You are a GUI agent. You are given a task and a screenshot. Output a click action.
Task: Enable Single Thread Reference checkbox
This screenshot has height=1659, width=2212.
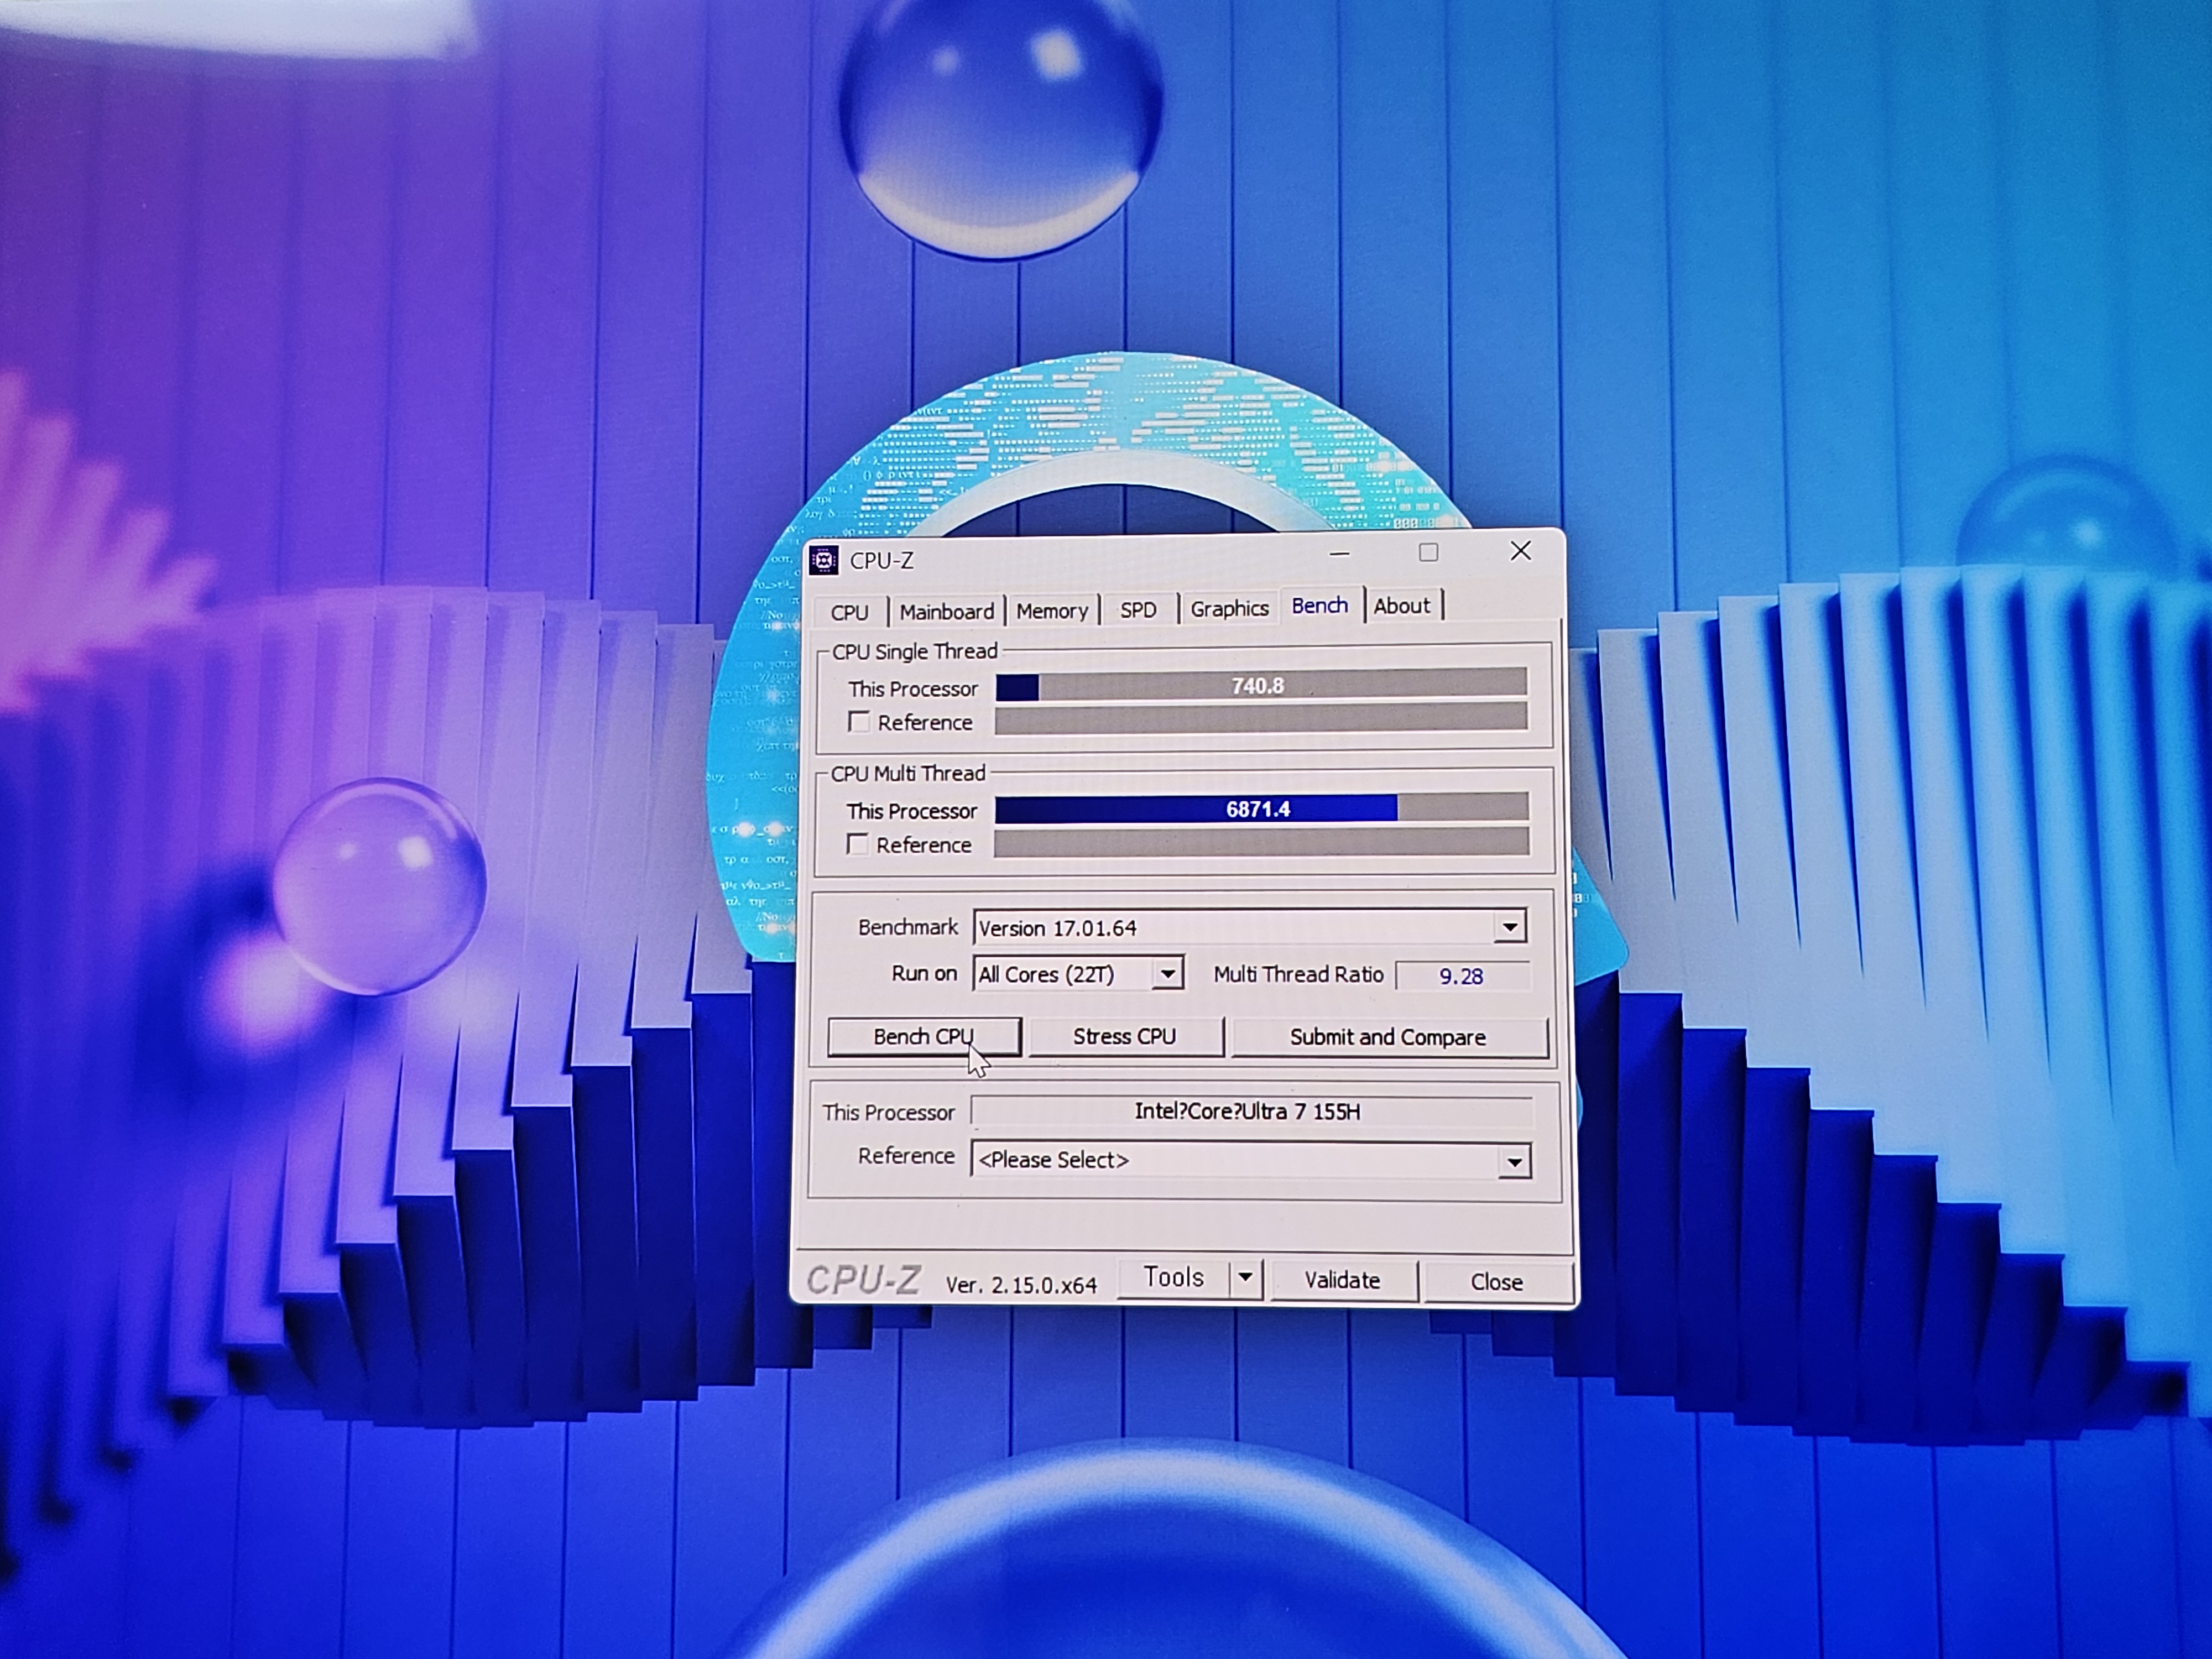click(x=858, y=721)
